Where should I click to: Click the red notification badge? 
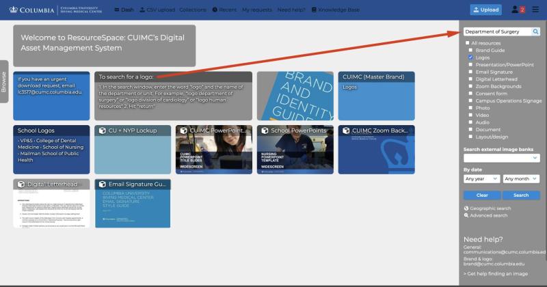522,10
